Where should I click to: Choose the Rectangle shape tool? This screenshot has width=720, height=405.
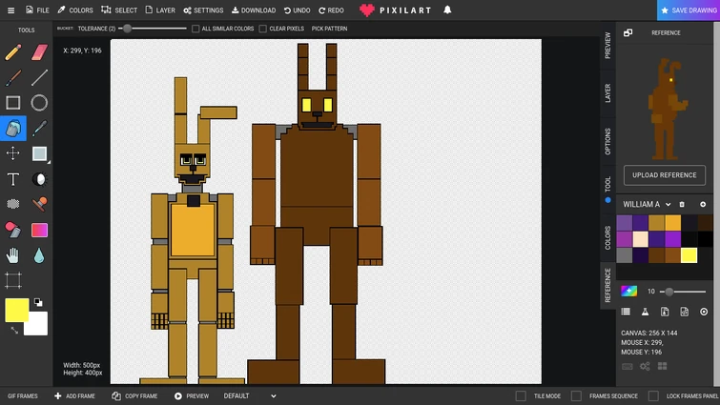13,103
